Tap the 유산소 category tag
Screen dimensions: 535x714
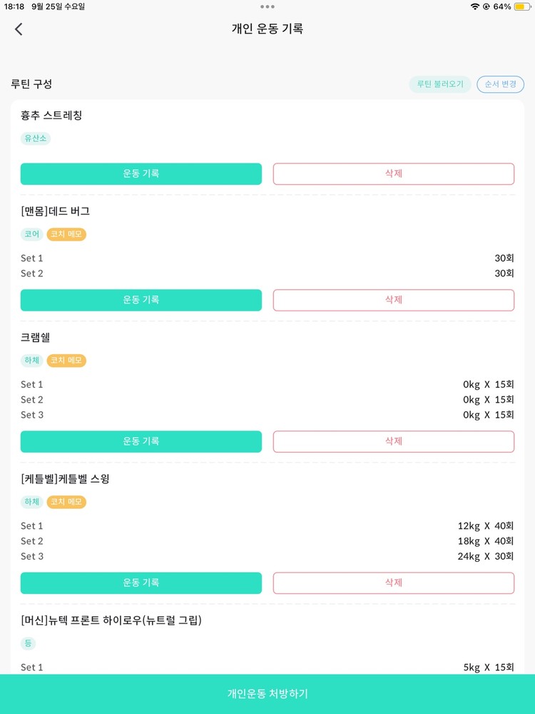(x=36, y=139)
